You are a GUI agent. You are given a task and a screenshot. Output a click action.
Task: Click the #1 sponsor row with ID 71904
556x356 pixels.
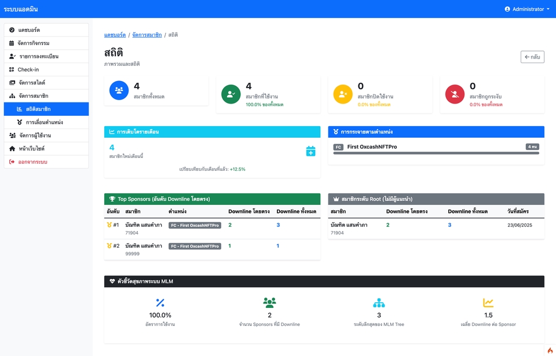click(211, 228)
